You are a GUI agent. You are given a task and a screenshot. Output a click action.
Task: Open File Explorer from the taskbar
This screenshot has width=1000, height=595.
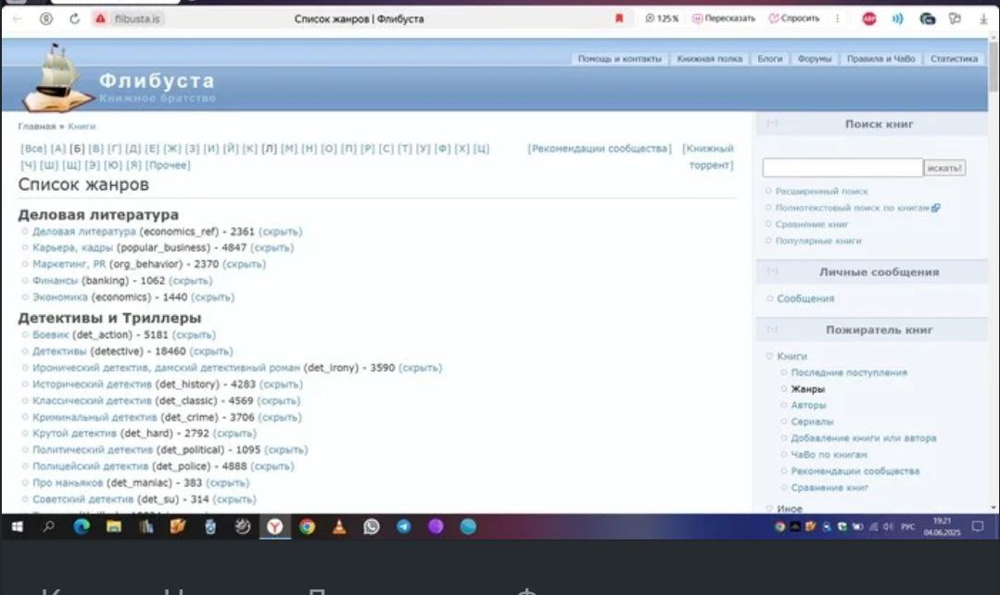point(113,526)
